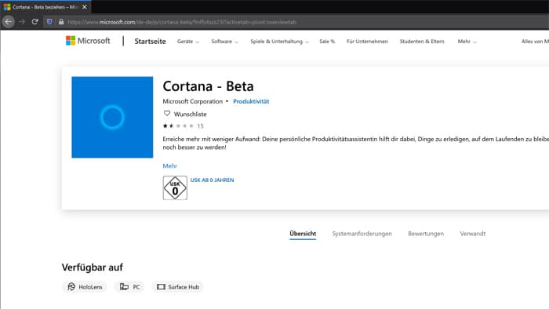
Task: Click the Wunschliste label
Action: 190,114
